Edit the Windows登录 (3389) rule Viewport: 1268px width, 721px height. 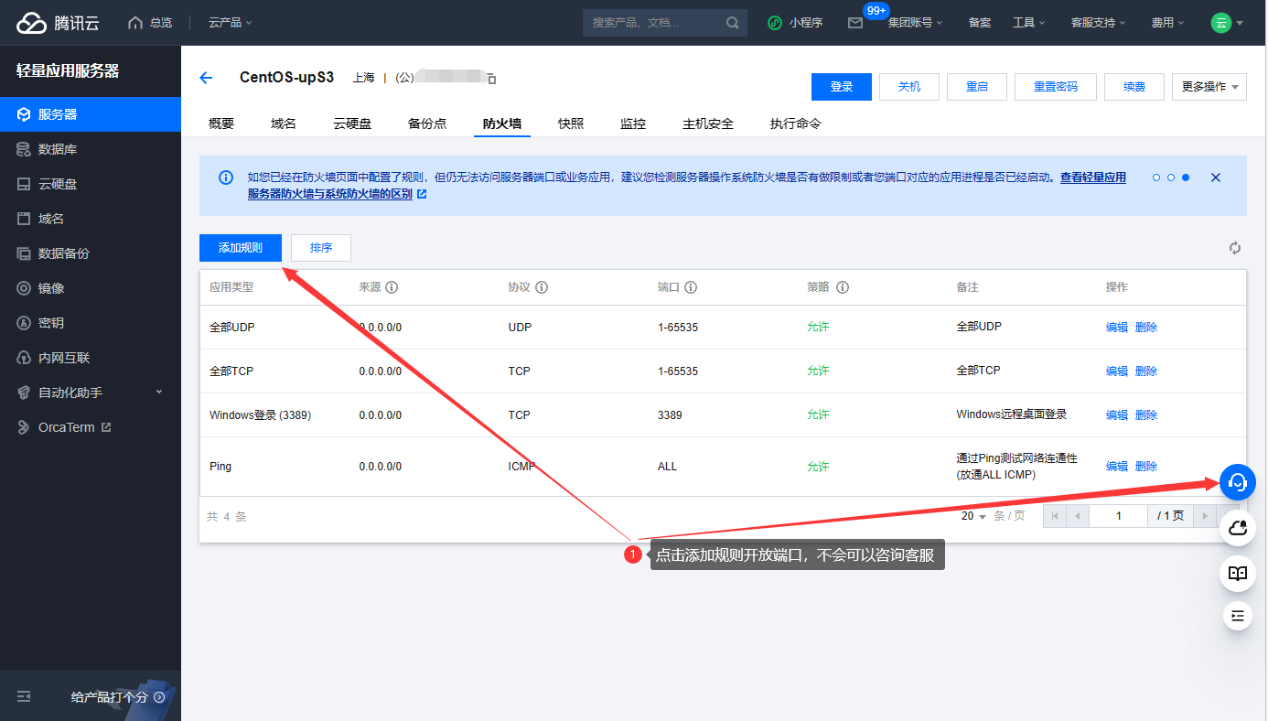(1117, 415)
